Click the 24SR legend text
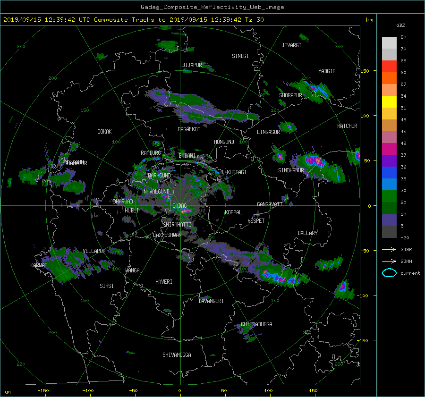The height and width of the screenshot is (397, 425). point(406,250)
